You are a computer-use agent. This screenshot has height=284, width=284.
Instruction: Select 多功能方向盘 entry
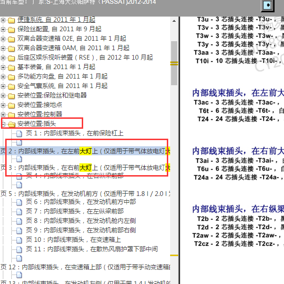62,76
